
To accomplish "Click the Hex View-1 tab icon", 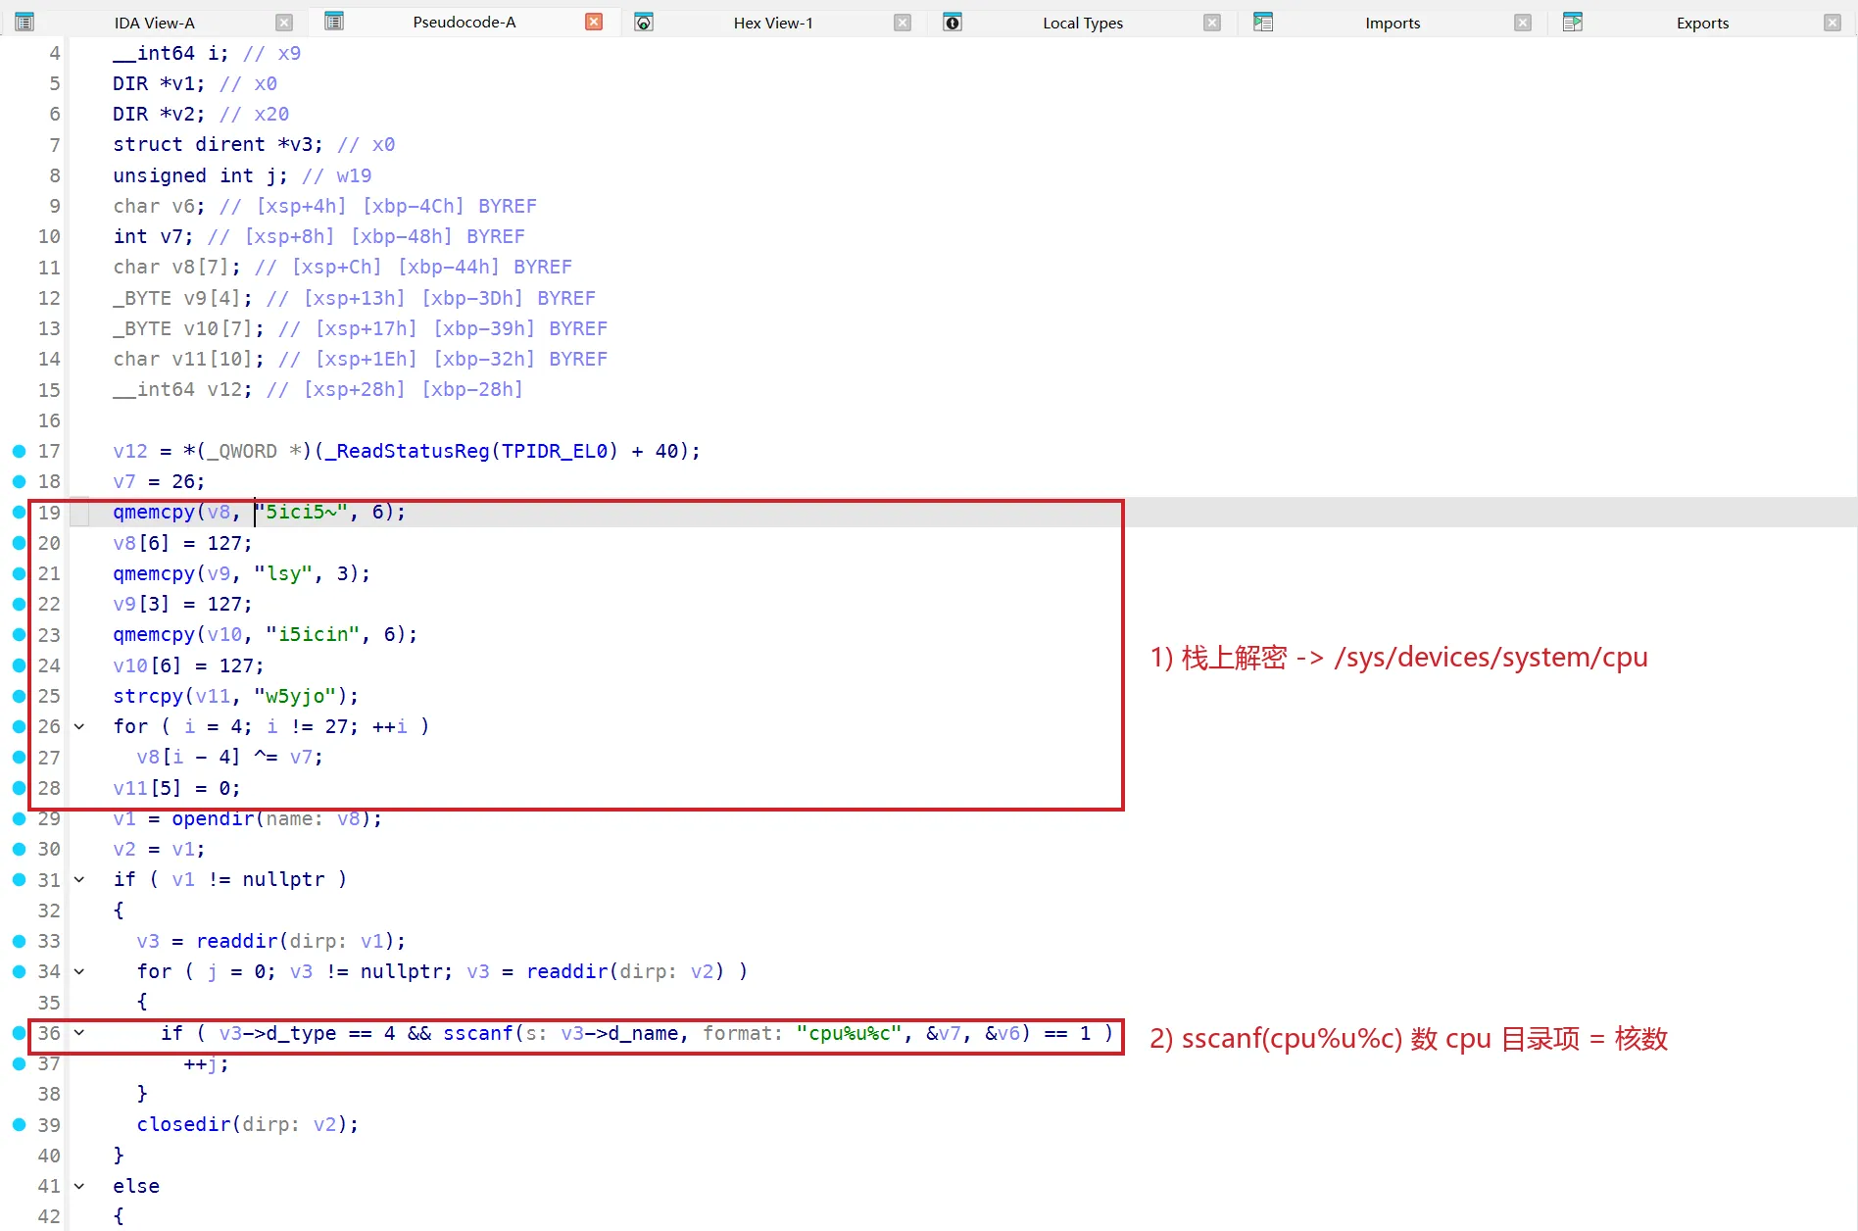I will coord(644,23).
